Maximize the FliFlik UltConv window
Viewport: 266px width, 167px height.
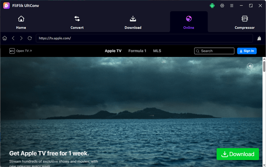pos(251,6)
